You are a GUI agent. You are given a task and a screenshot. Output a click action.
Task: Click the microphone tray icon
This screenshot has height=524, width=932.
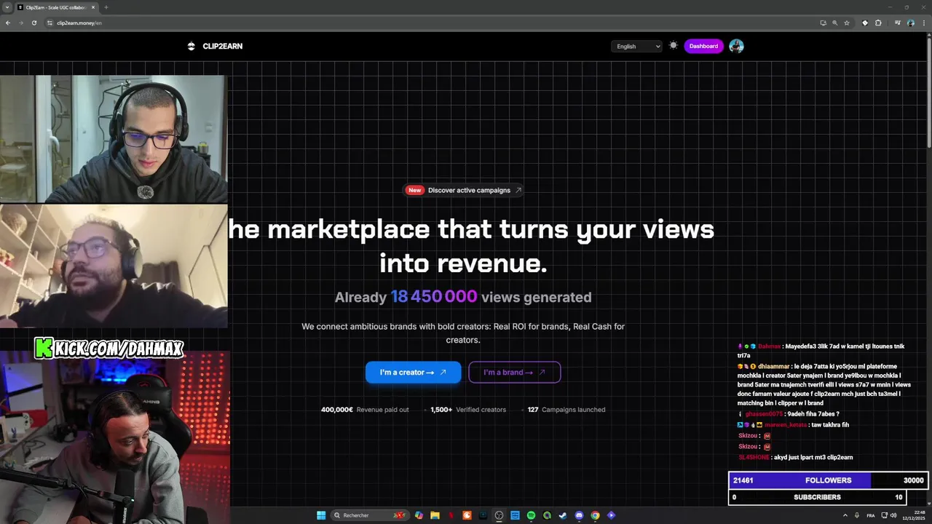point(857,515)
